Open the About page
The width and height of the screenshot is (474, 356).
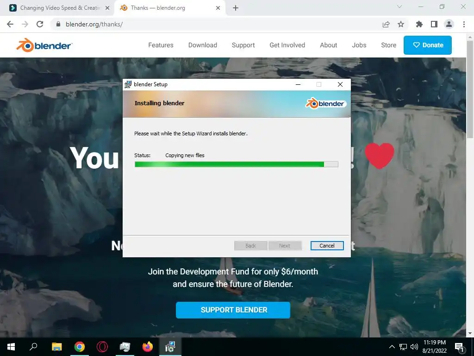[329, 45]
